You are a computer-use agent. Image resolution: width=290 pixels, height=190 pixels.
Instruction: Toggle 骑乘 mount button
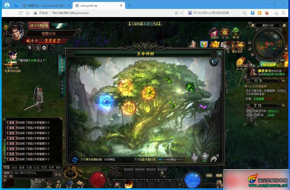pyautogui.click(x=219, y=175)
